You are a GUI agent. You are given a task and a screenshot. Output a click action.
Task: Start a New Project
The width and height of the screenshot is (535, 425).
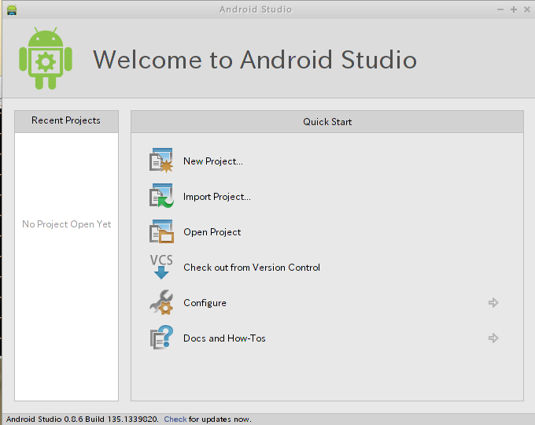[x=213, y=161]
